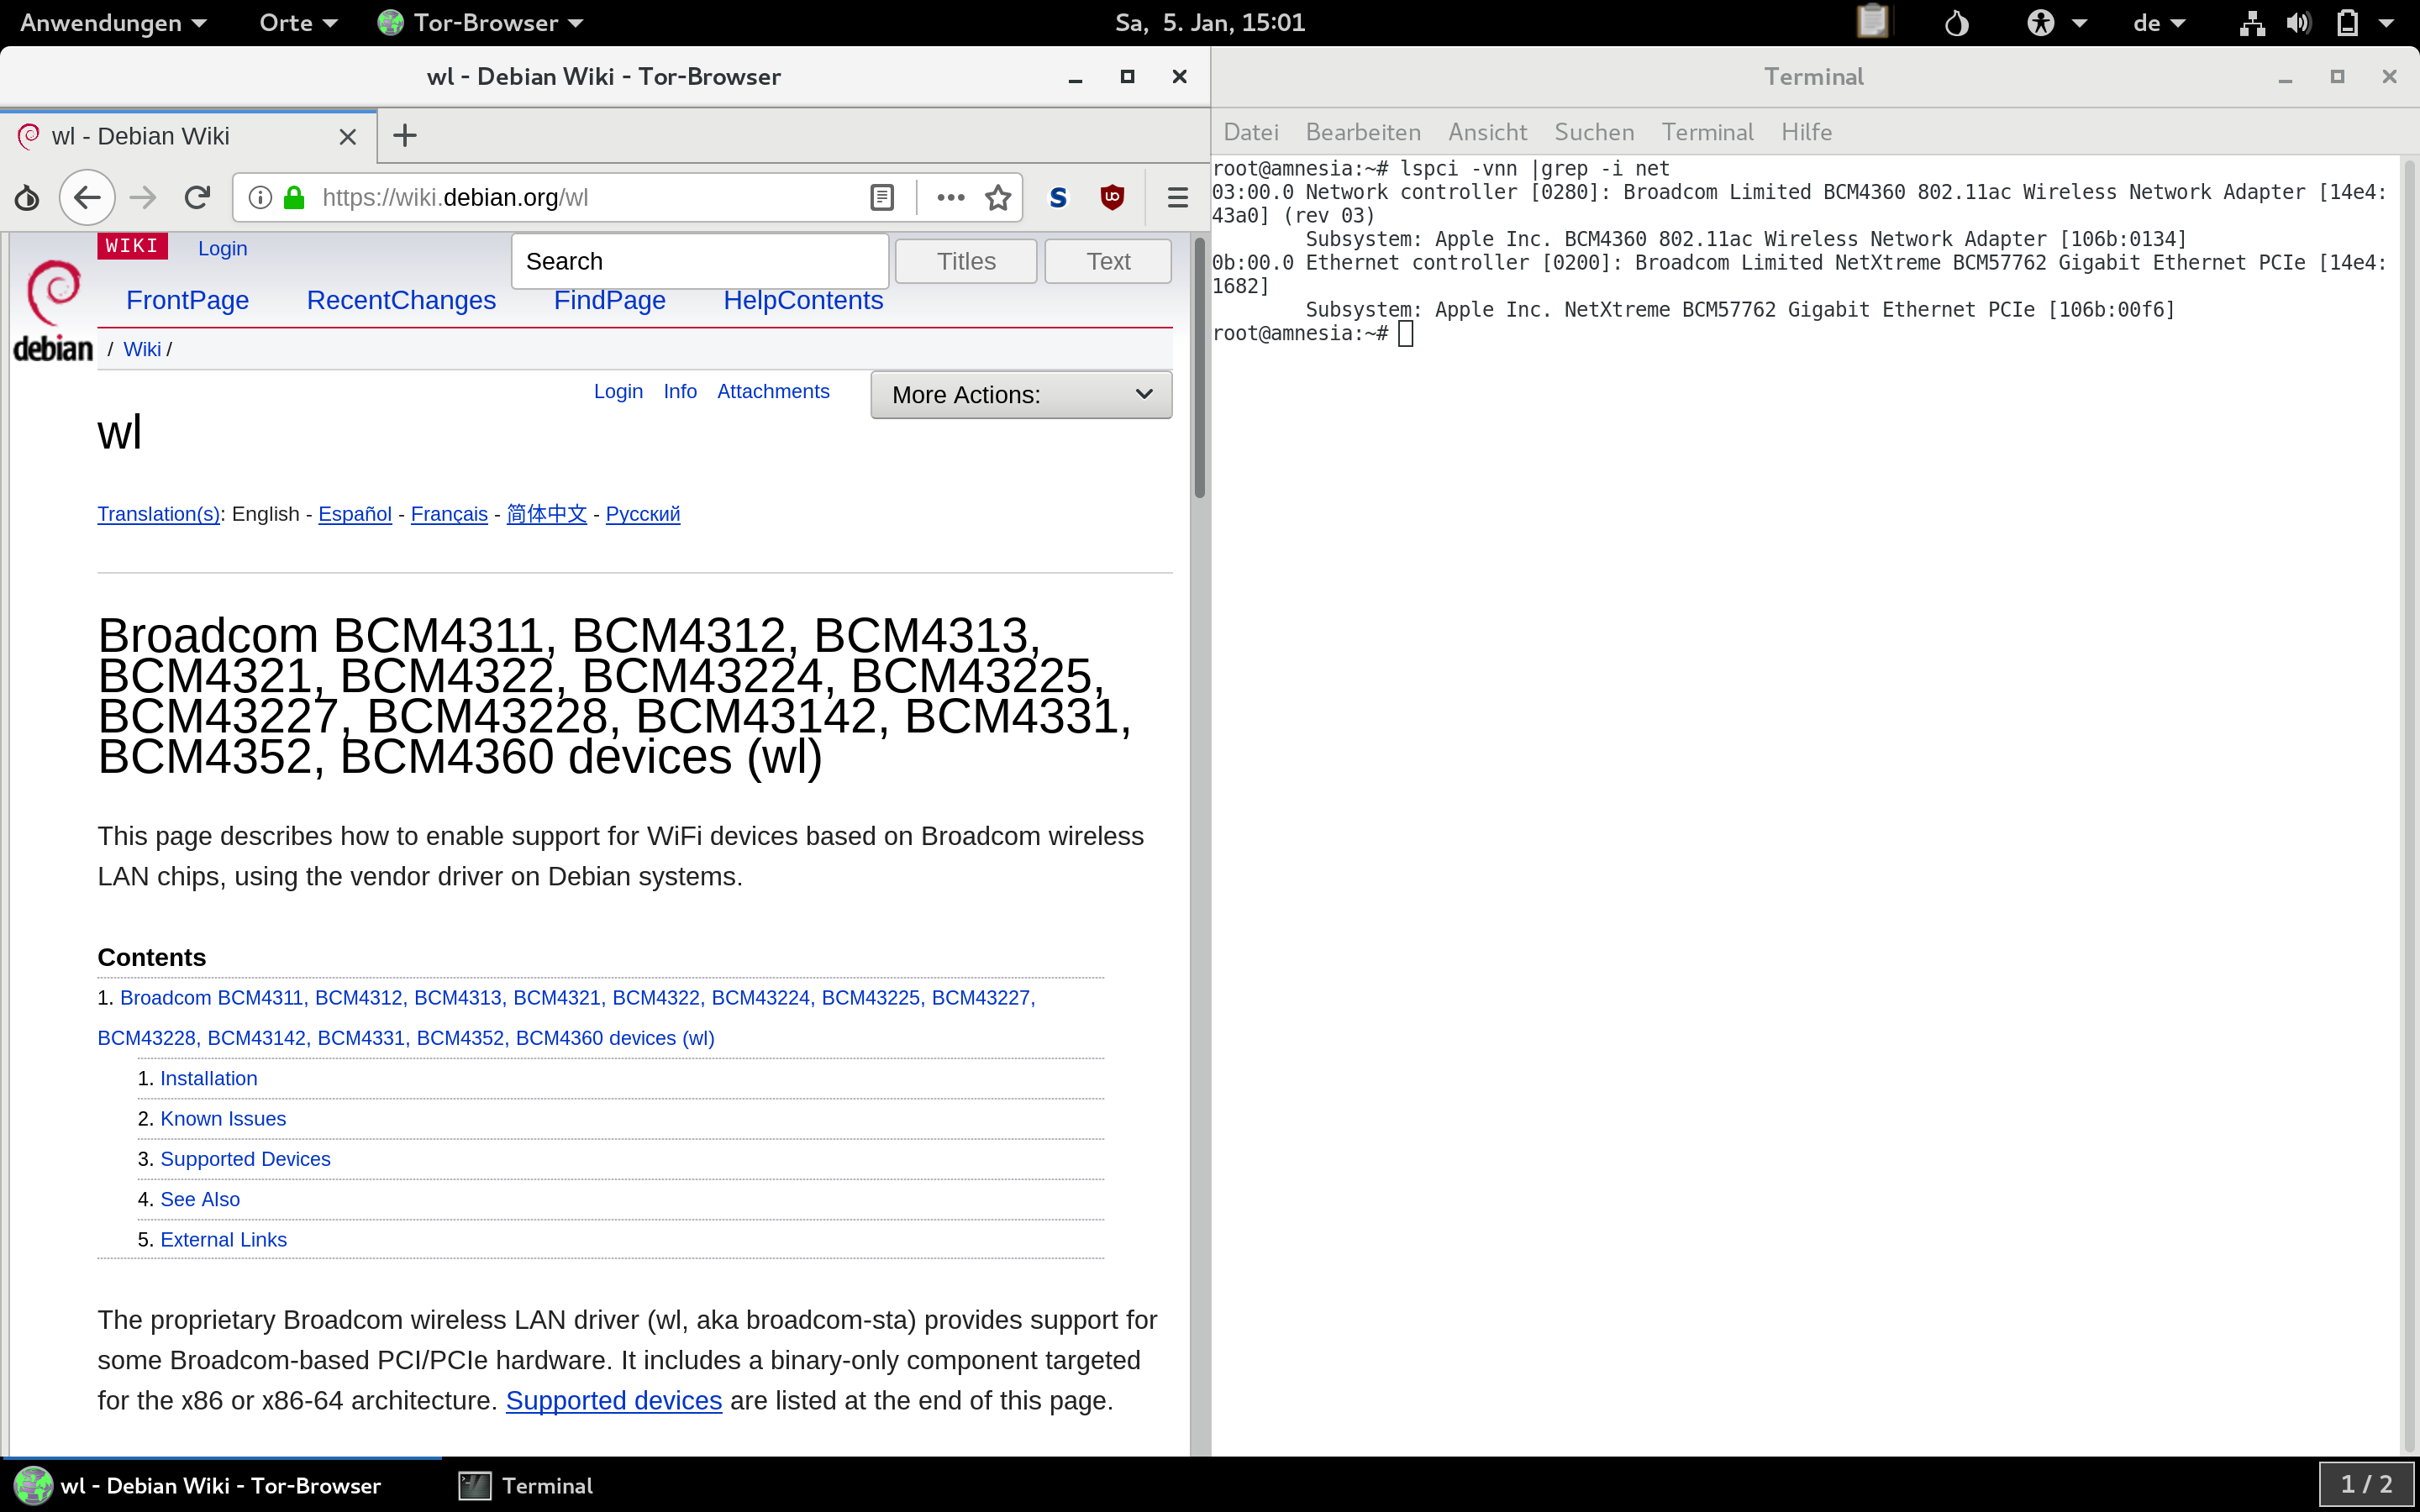Click the Login link next to WIKI badge
This screenshot has width=2420, height=1512.
222,248
